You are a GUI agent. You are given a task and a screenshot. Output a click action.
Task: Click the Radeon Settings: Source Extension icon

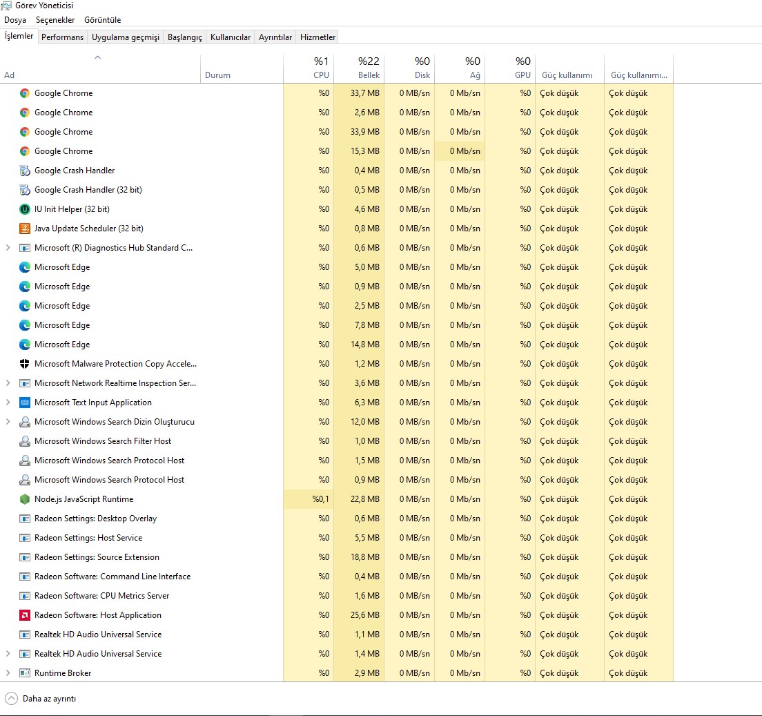25,557
